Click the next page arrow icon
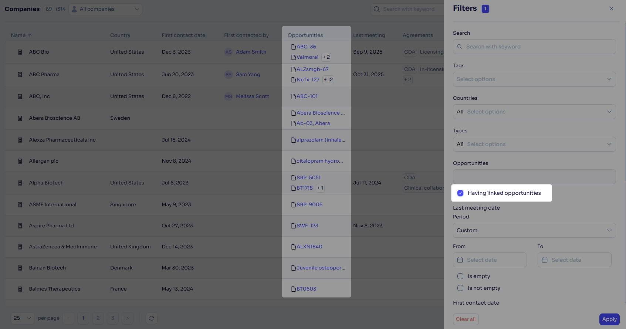Viewport: 626px width, 329px height. (128, 318)
